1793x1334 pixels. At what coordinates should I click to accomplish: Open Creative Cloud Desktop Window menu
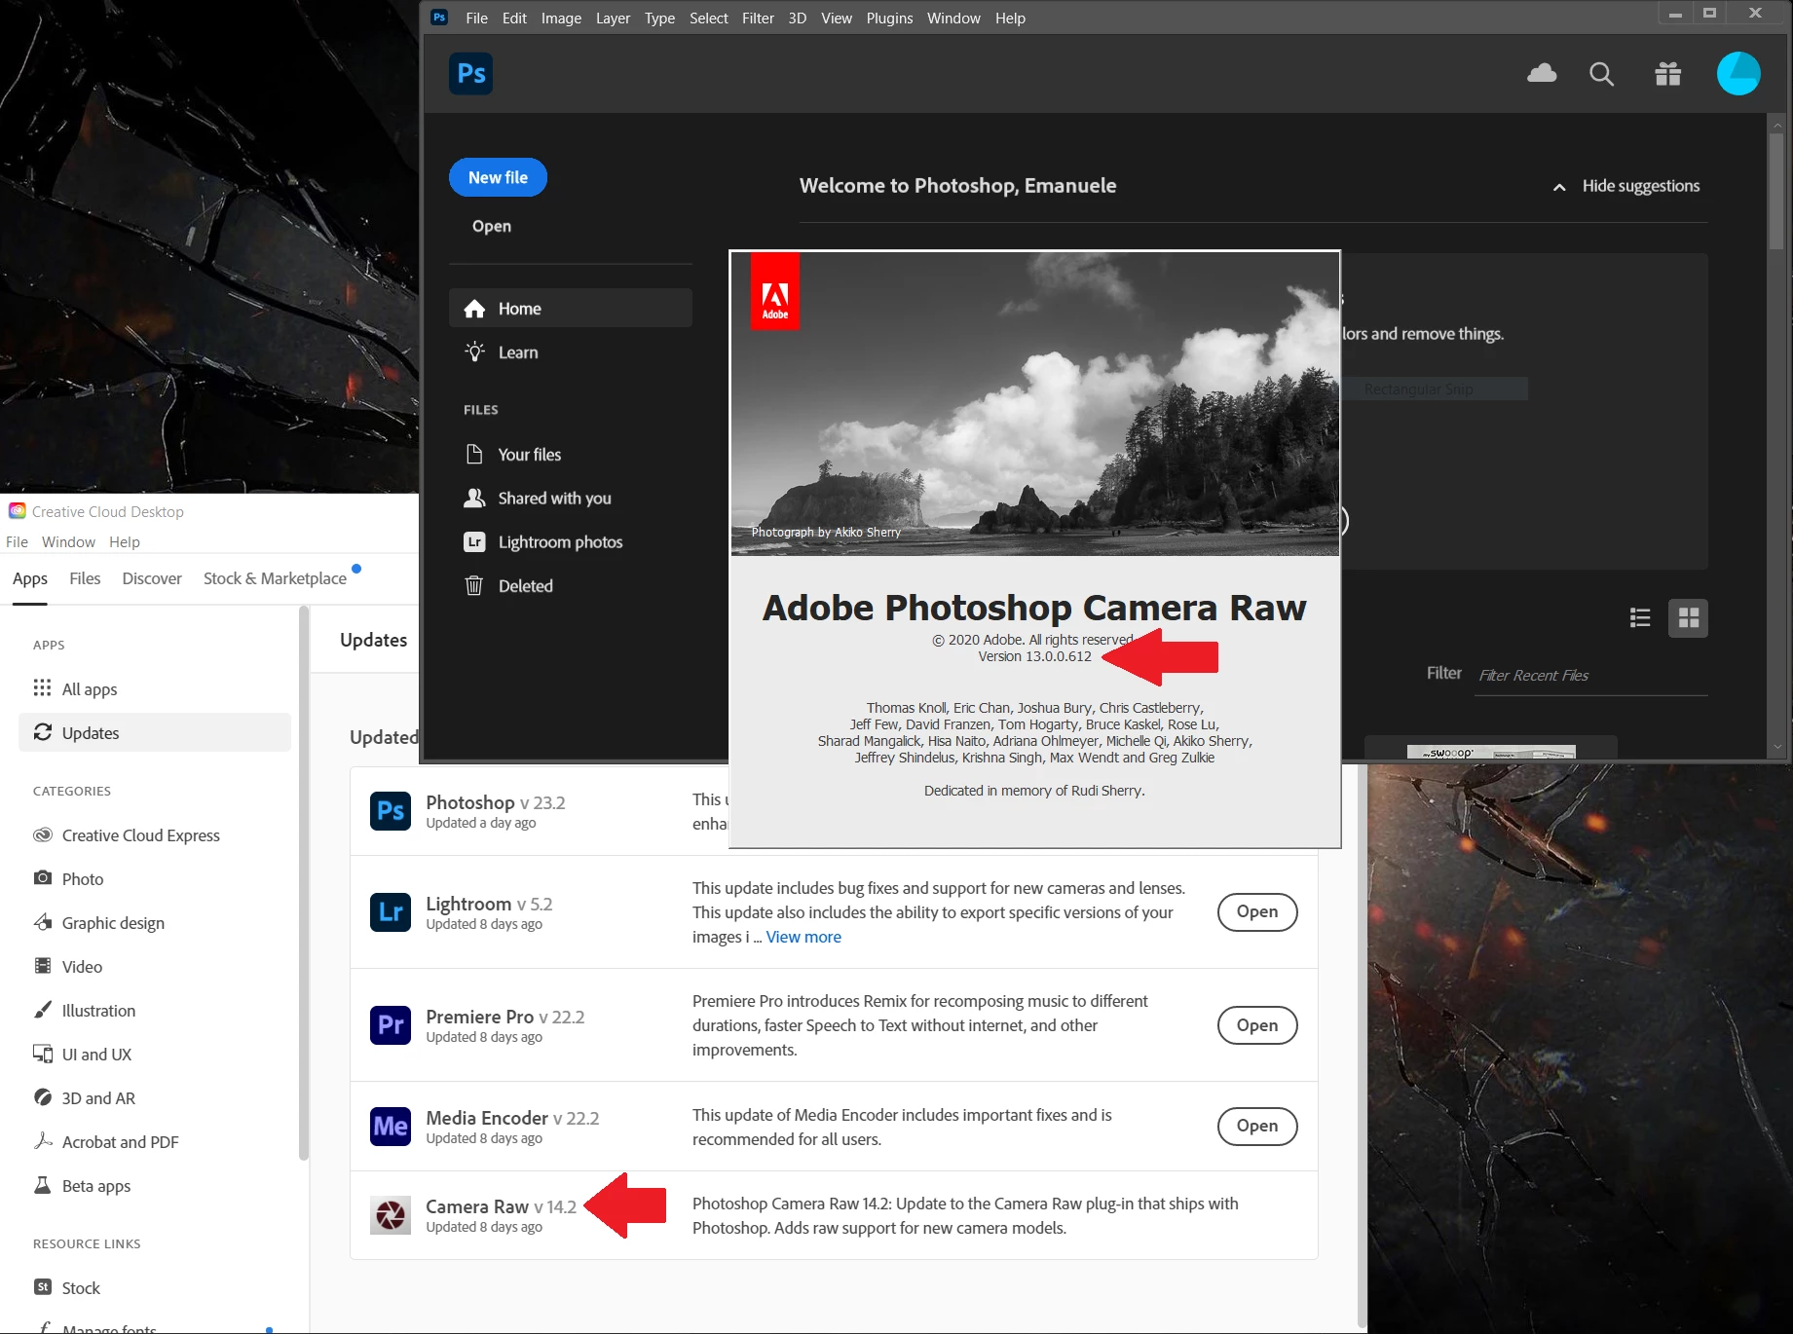click(68, 542)
